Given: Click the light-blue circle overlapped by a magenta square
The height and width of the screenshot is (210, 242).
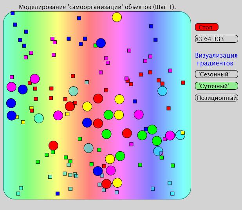Looking at the screenshot, I should point(158,151).
